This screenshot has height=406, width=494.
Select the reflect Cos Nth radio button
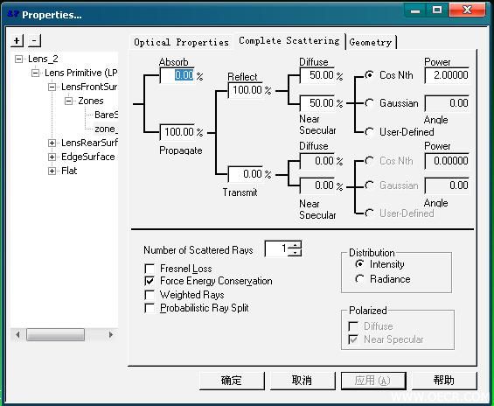click(x=369, y=75)
